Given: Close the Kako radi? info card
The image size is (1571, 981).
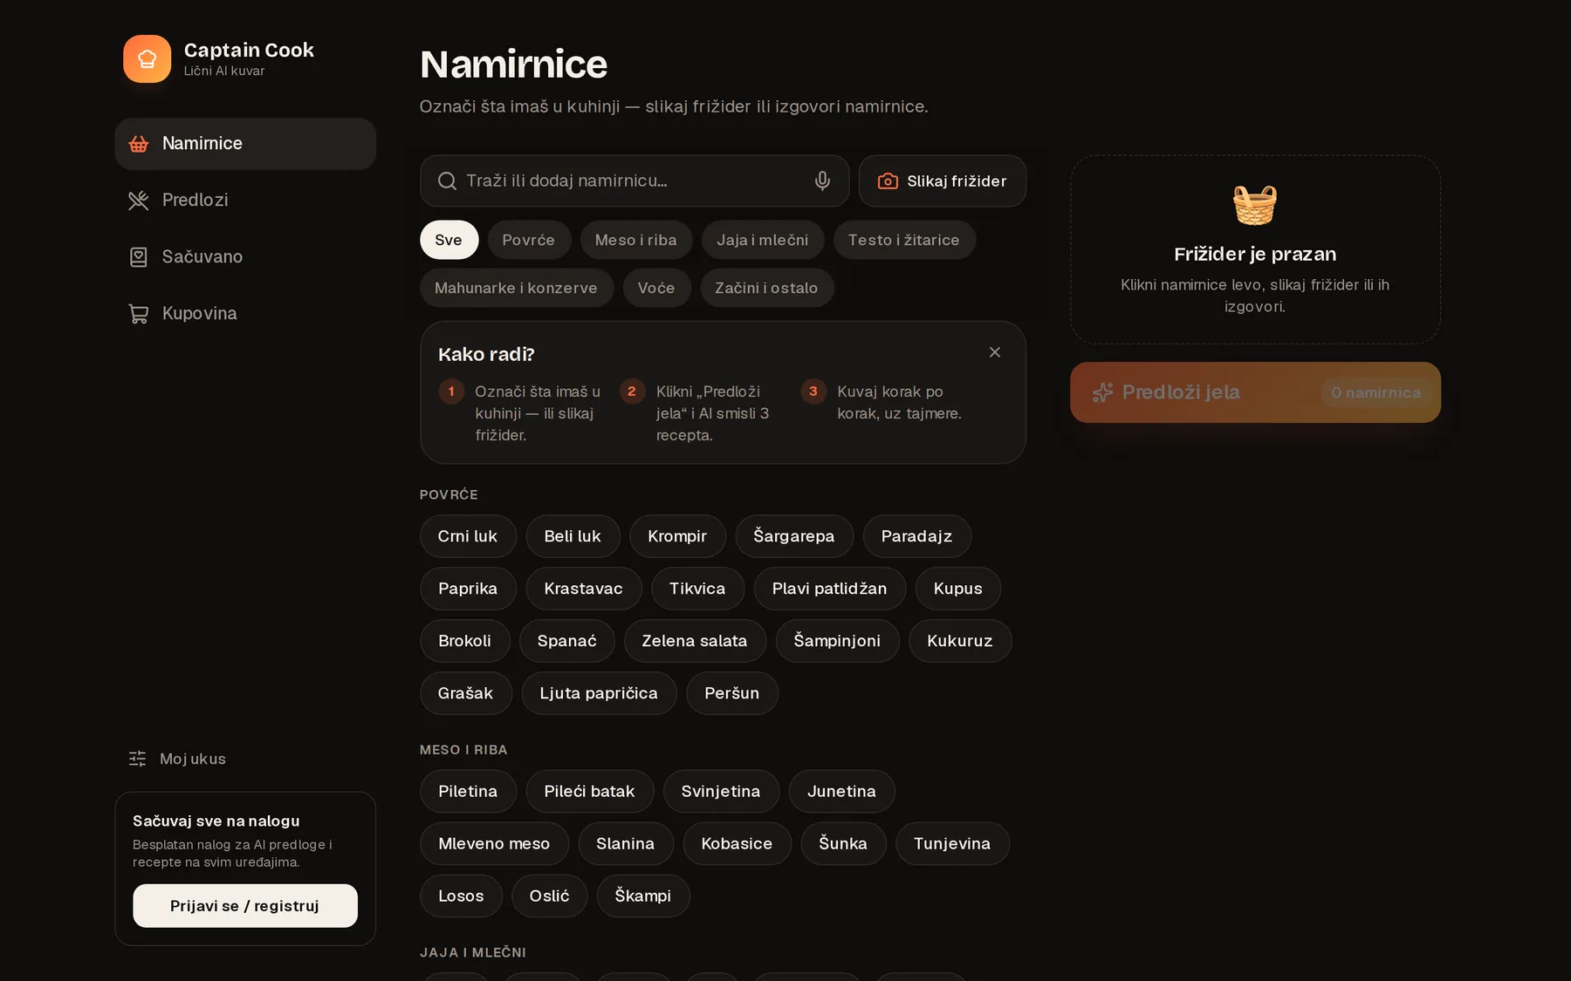Looking at the screenshot, I should tap(994, 352).
